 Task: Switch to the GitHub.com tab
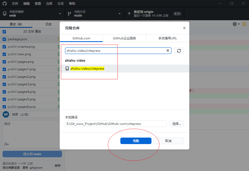pyautogui.click(x=81, y=38)
